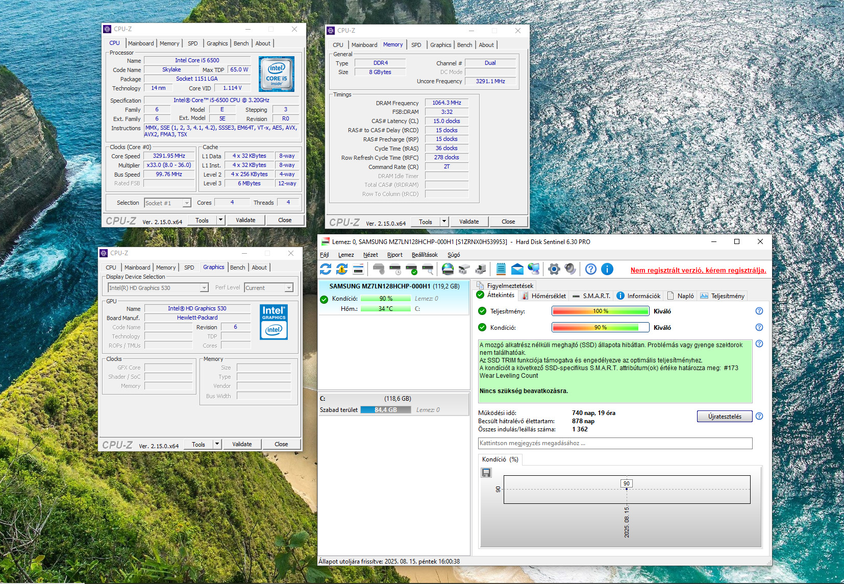This screenshot has width=844, height=584.
Task: Click the computer tower with boxes toolbar icon
Action: click(x=480, y=269)
